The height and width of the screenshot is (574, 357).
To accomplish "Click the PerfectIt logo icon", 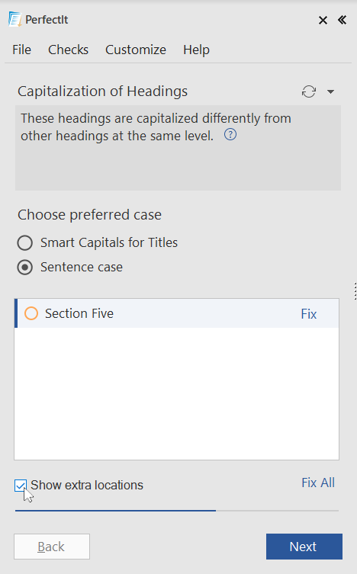I will [14, 19].
